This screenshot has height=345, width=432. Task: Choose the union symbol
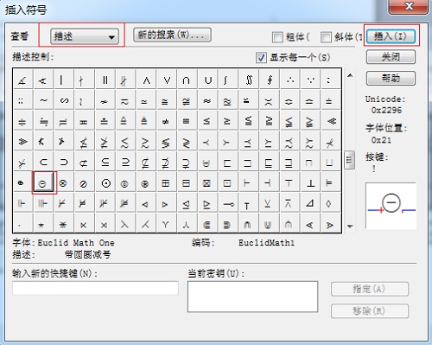(x=207, y=80)
